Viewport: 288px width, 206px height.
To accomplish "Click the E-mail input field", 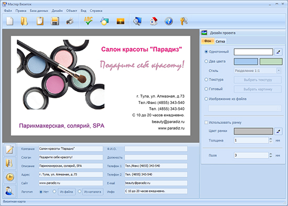I will [156, 183].
